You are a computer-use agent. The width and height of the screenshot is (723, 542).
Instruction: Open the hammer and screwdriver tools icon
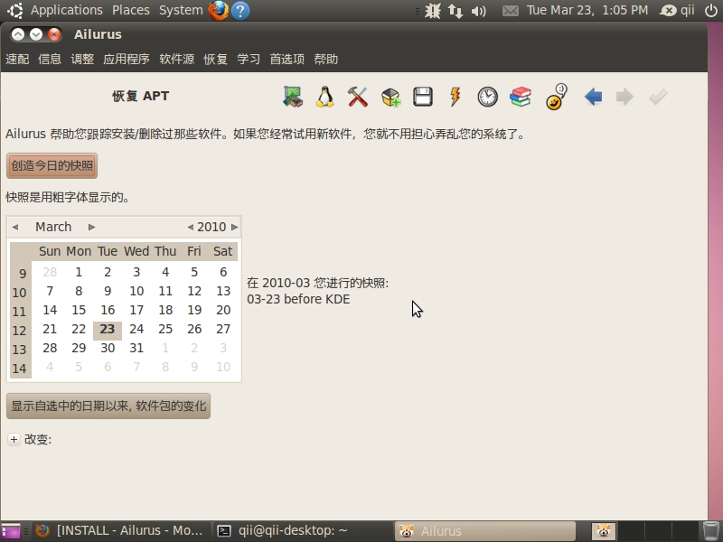click(358, 97)
